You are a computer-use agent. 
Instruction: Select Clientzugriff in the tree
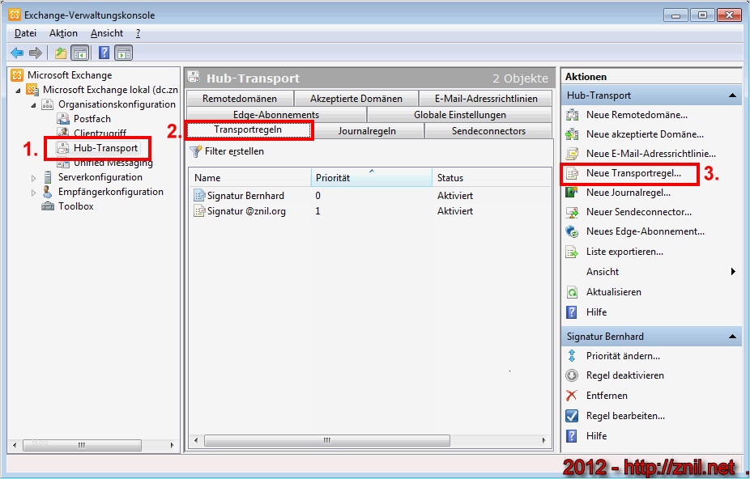pos(100,133)
